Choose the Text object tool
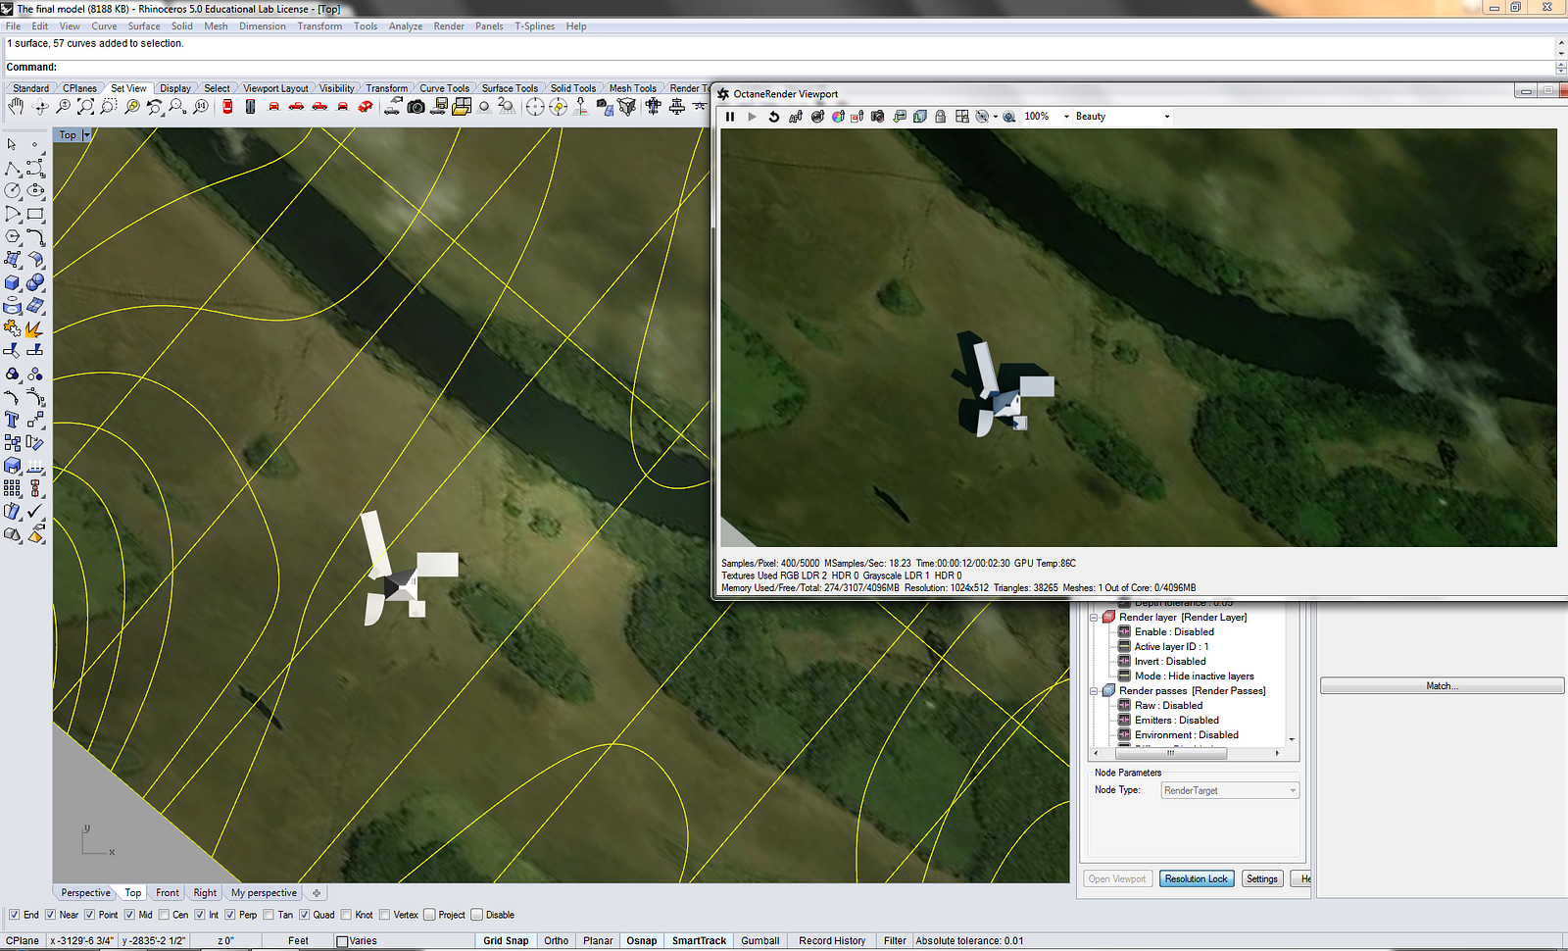This screenshot has height=951, width=1568. pos(13,421)
